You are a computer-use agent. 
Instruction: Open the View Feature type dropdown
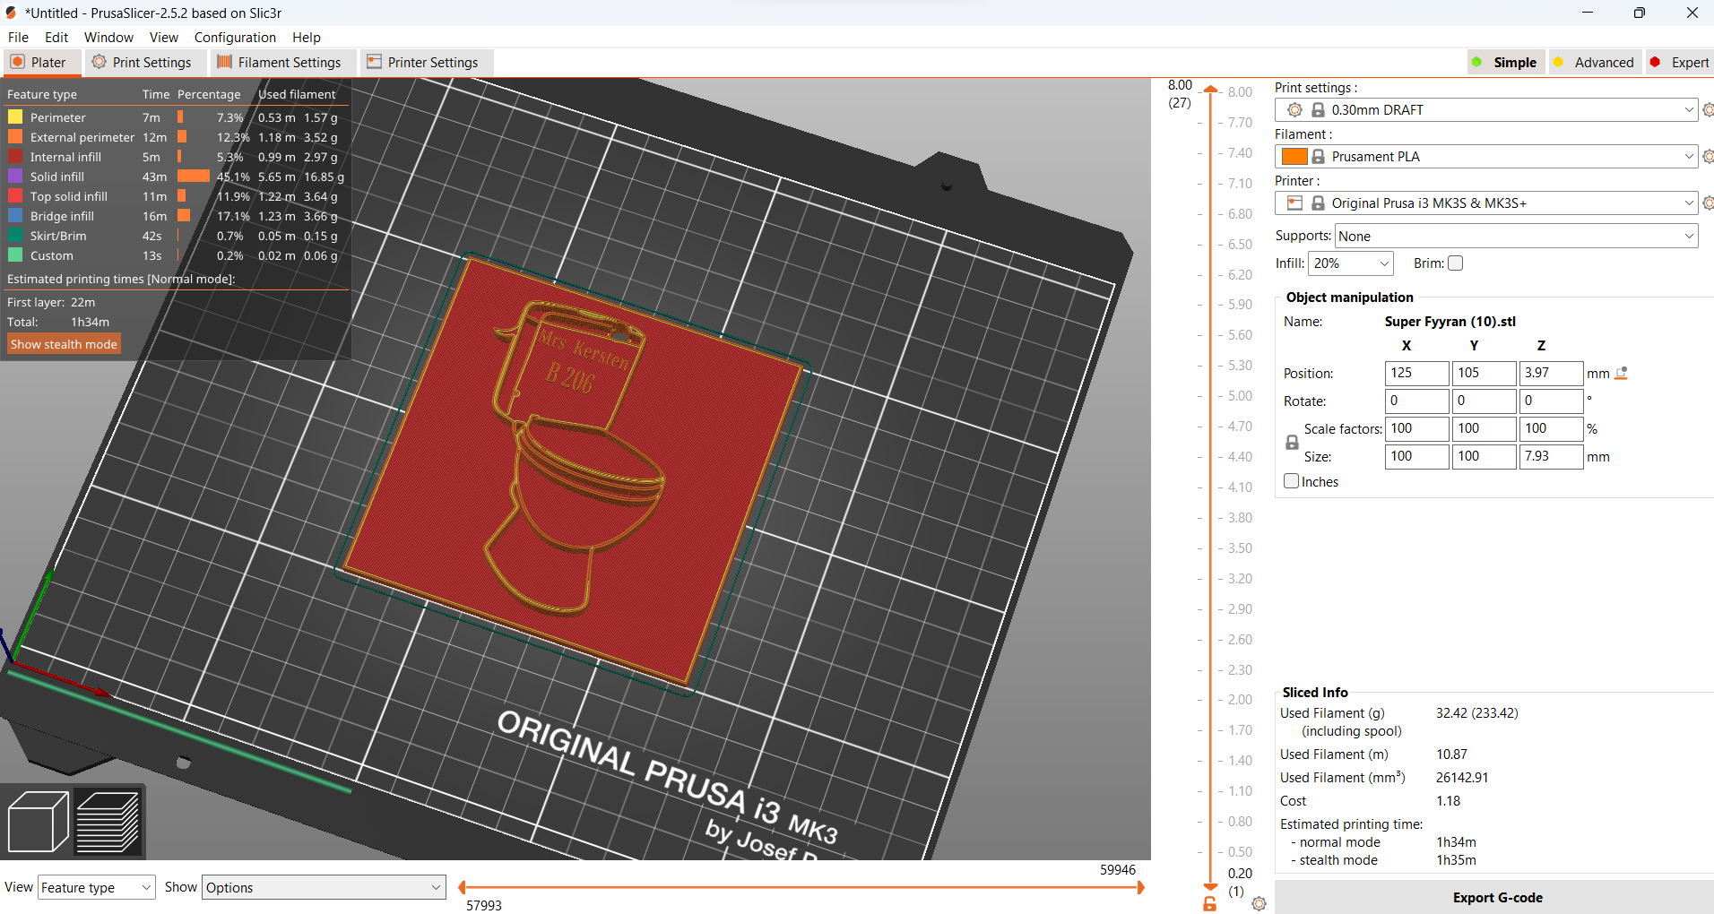[97, 887]
